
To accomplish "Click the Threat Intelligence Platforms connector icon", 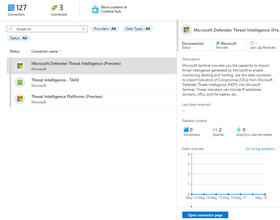I will pyautogui.click(x=20, y=99).
